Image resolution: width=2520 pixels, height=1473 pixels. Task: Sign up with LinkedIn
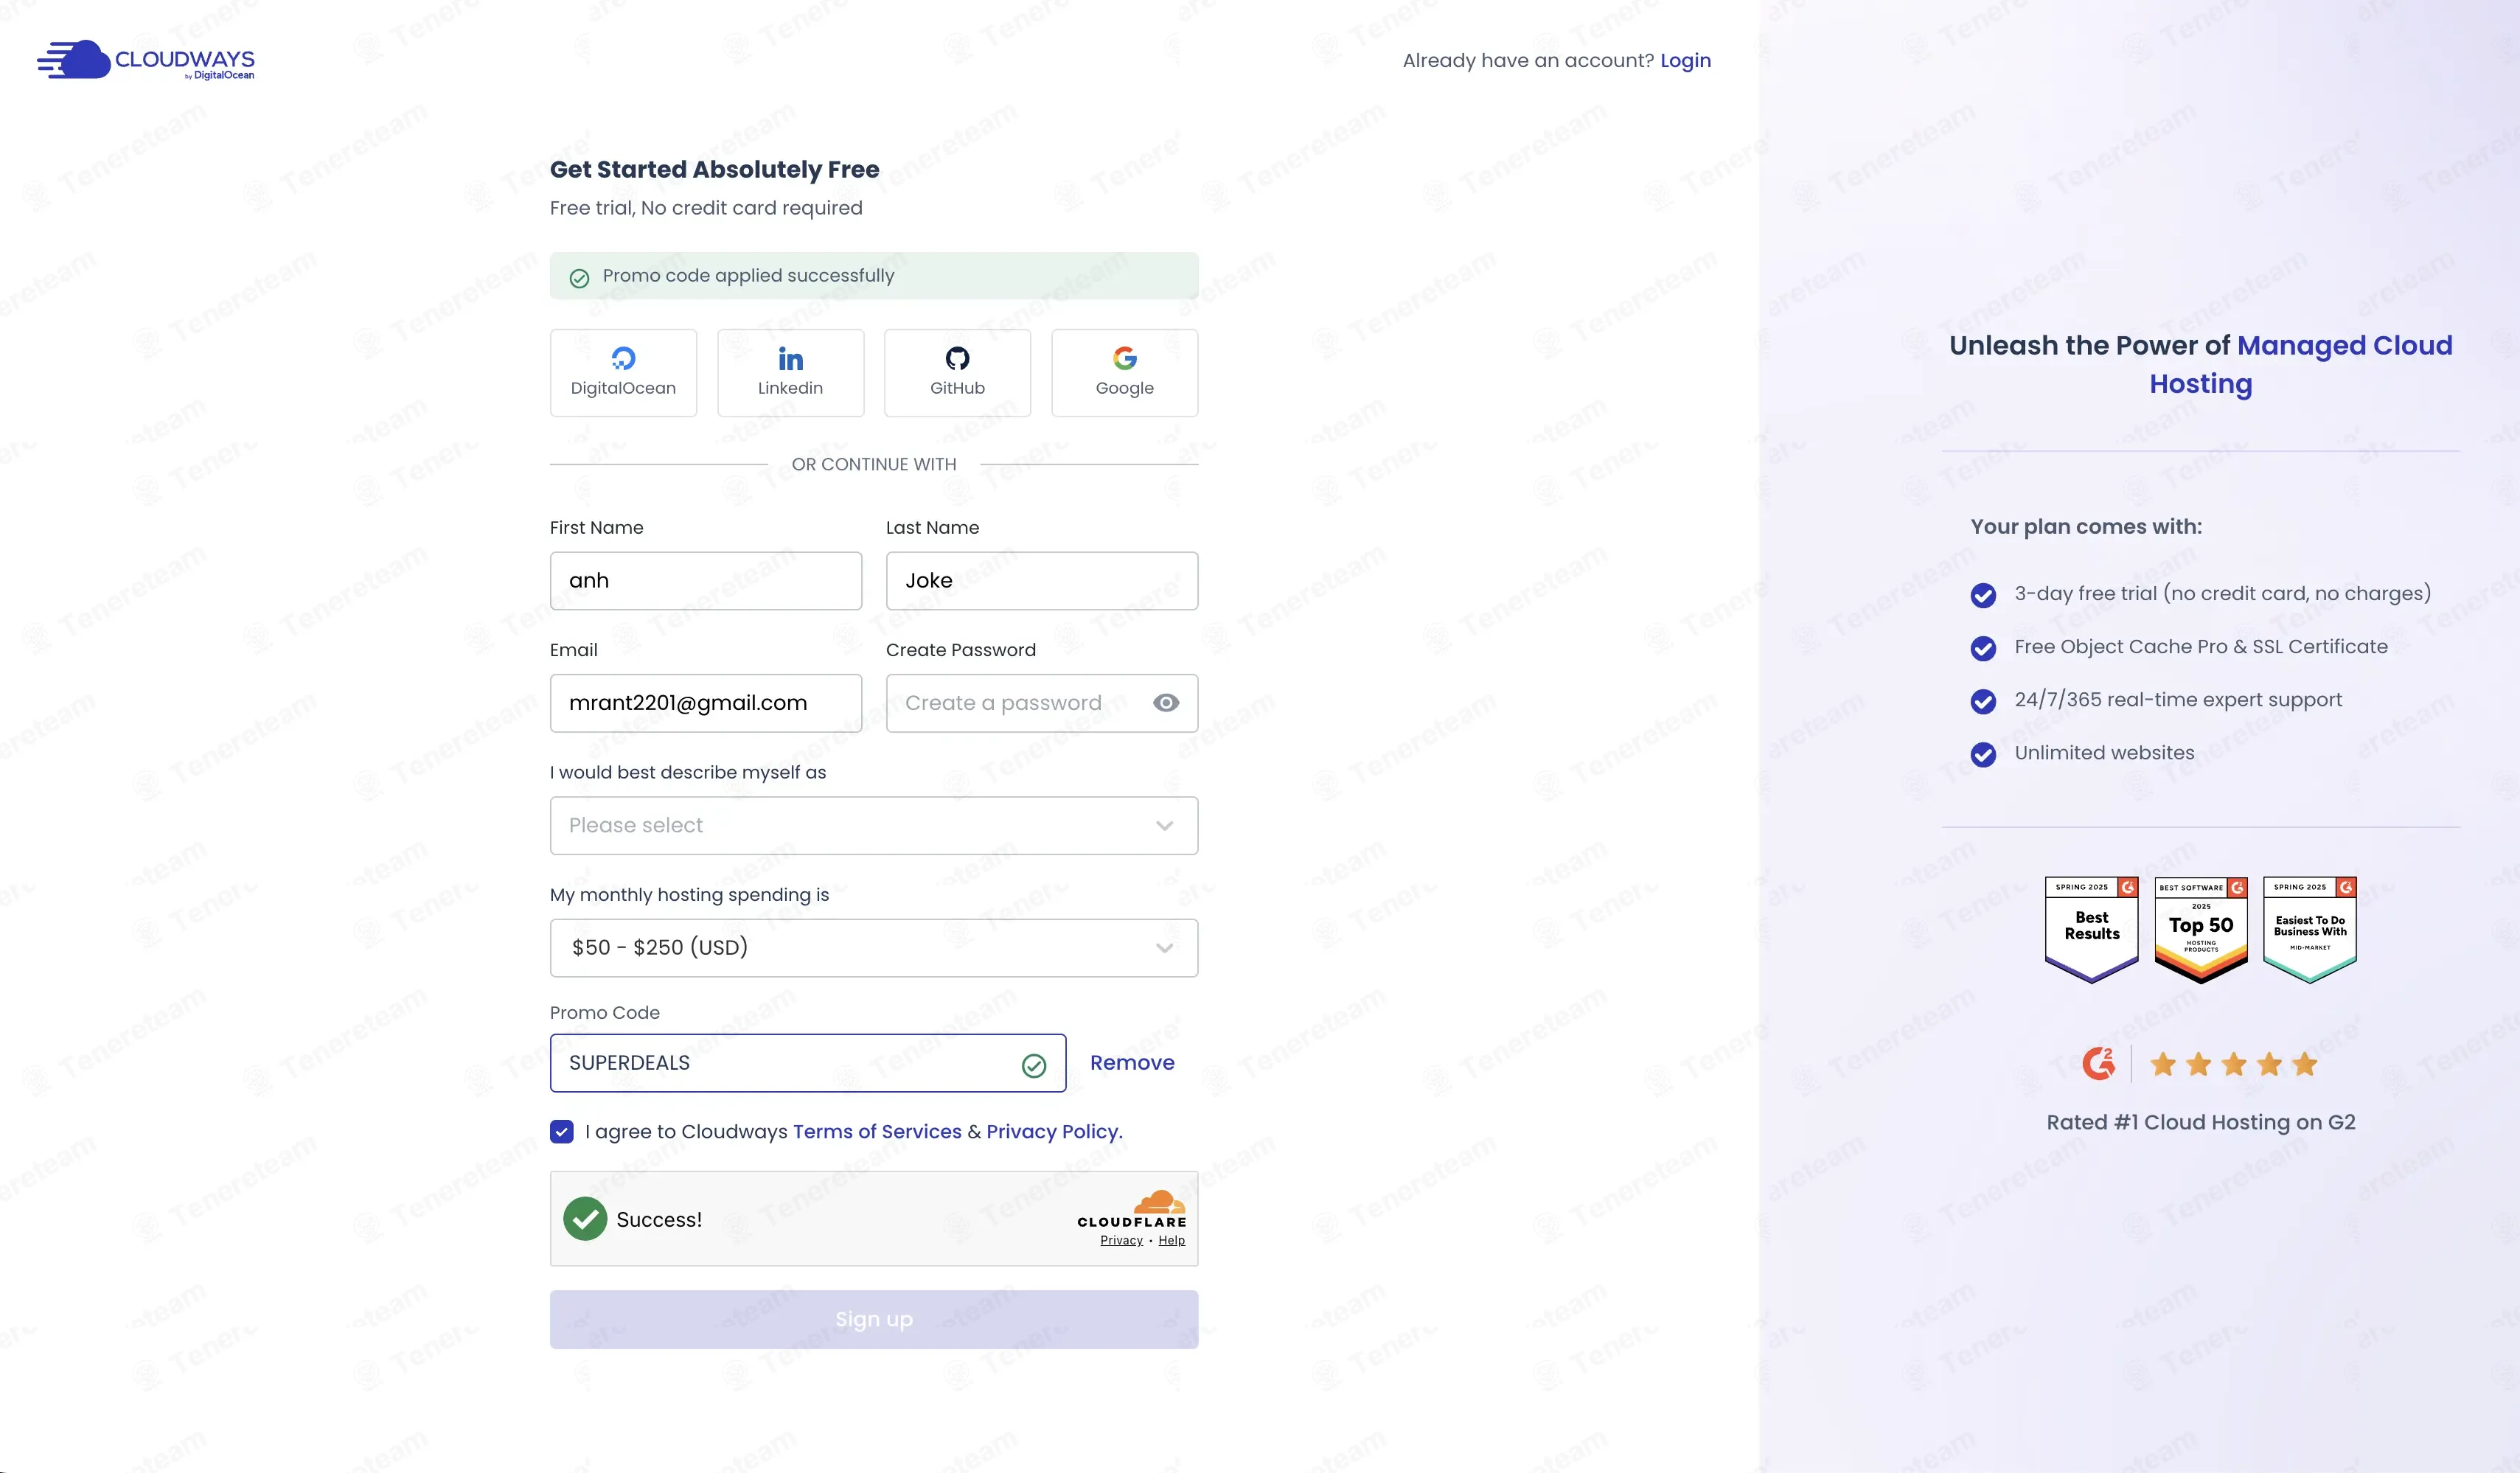790,372
